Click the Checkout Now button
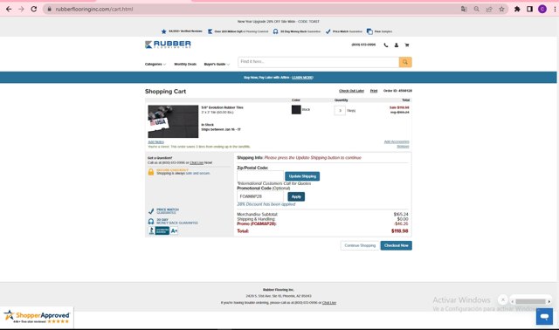The image size is (559, 330). click(x=396, y=245)
